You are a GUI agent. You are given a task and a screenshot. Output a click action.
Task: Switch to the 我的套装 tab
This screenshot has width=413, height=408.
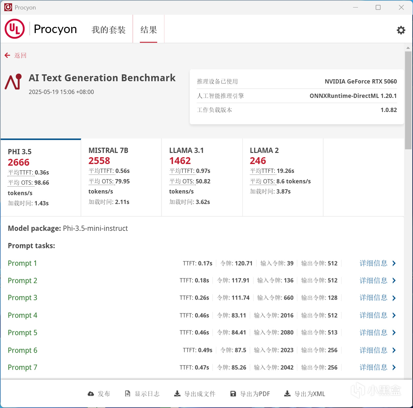109,29
